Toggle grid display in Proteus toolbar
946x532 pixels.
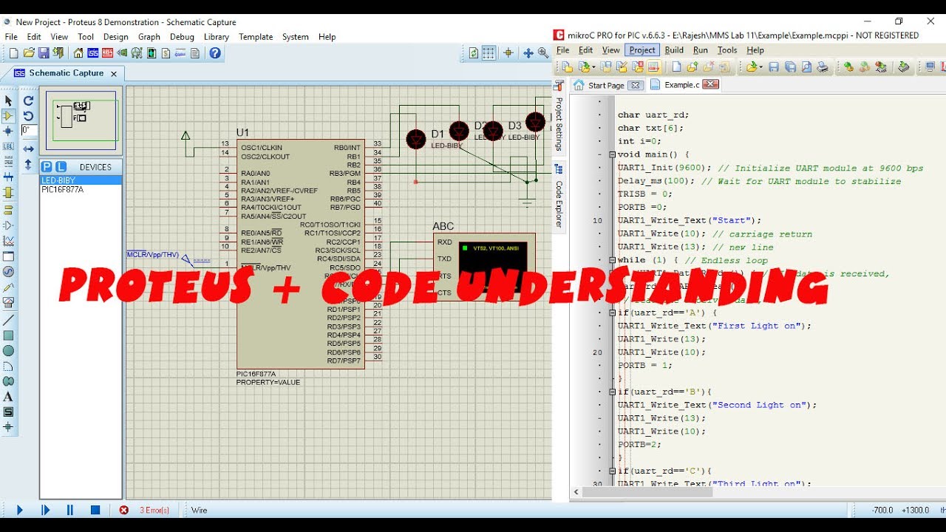tap(489, 53)
